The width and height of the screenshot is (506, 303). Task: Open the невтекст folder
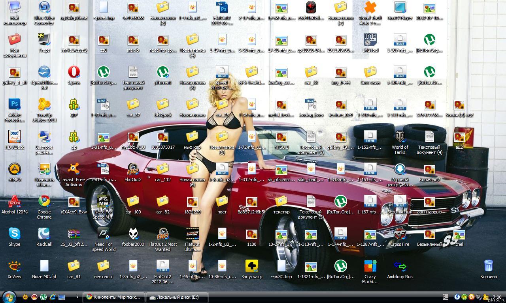(x=104, y=269)
